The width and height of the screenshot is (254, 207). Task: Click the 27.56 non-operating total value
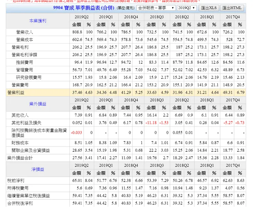coord(77,158)
